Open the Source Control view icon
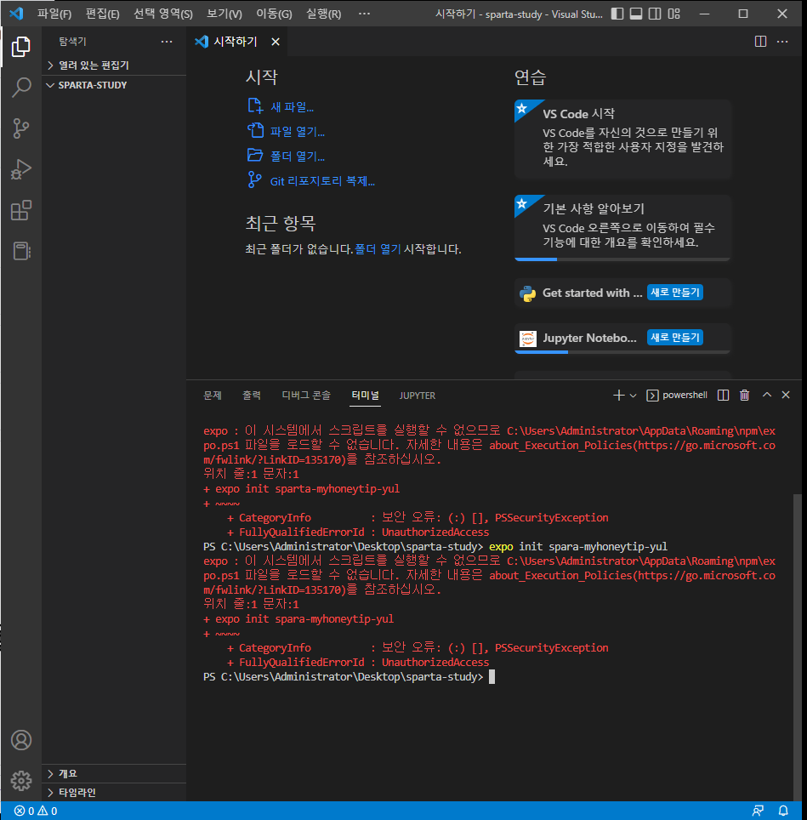Screen dimensions: 807x820 [21, 128]
